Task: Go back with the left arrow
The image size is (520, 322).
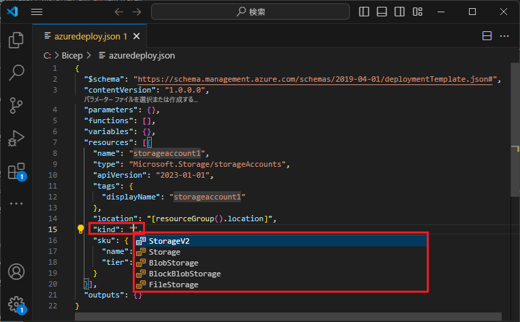Action: click(x=118, y=12)
